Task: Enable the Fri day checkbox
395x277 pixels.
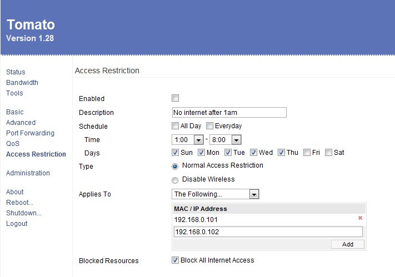Action: coord(307,153)
